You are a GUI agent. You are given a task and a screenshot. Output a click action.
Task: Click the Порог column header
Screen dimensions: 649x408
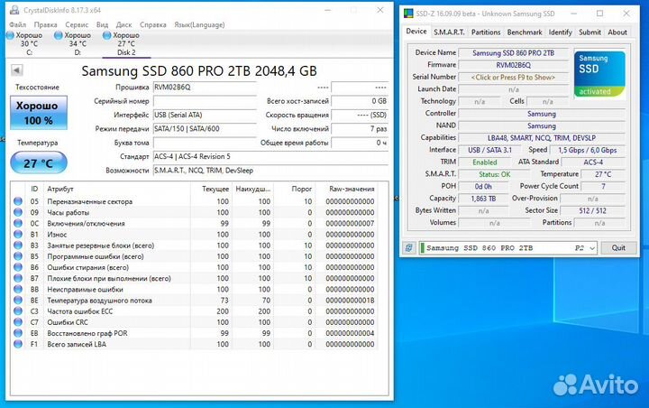coord(301,189)
